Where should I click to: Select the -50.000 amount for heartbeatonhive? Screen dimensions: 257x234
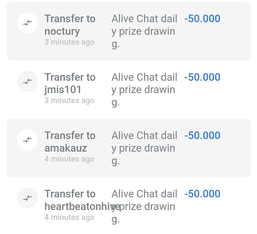202,194
